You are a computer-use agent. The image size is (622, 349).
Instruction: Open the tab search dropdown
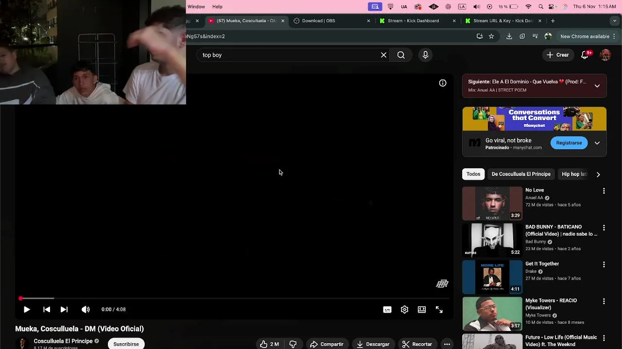[615, 21]
